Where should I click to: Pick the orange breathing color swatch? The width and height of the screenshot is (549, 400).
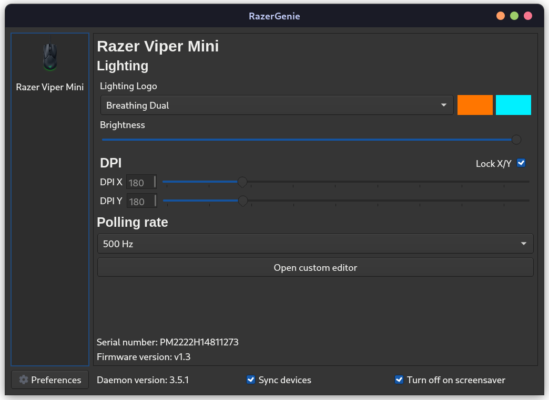(x=475, y=105)
